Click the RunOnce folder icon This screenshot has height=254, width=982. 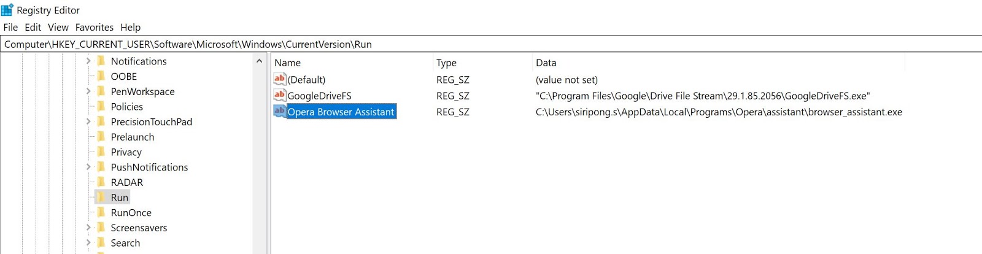101,212
